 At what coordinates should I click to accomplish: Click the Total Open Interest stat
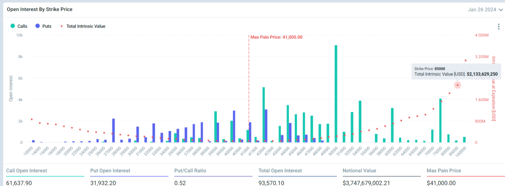point(280,171)
